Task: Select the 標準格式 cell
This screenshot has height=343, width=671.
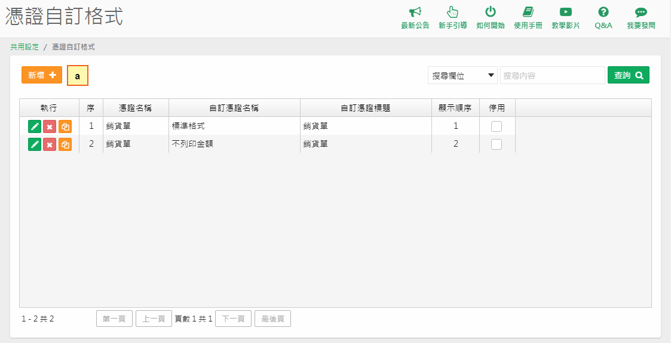Action: [234, 126]
